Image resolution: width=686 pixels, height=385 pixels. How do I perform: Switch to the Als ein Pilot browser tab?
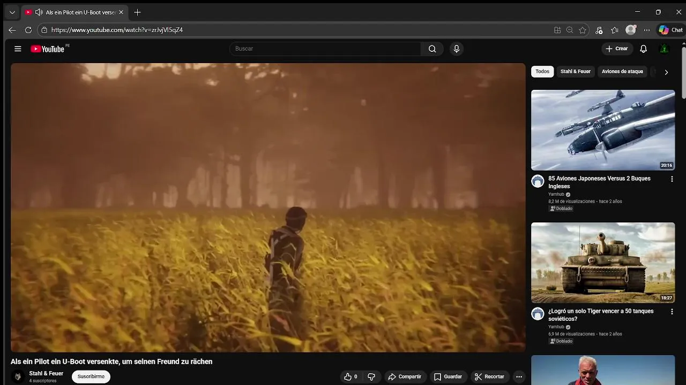coord(74,12)
